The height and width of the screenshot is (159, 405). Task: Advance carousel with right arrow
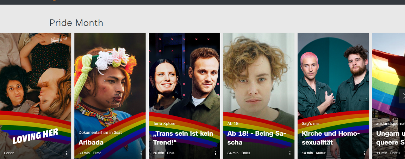402,96
